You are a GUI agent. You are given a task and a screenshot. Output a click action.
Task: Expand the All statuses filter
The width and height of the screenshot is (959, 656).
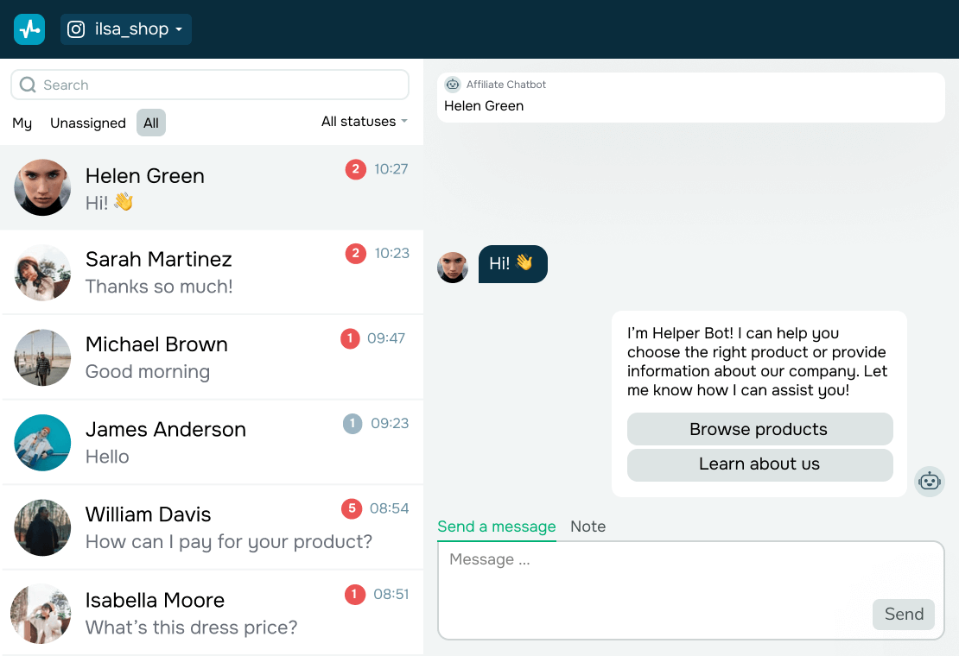point(364,122)
